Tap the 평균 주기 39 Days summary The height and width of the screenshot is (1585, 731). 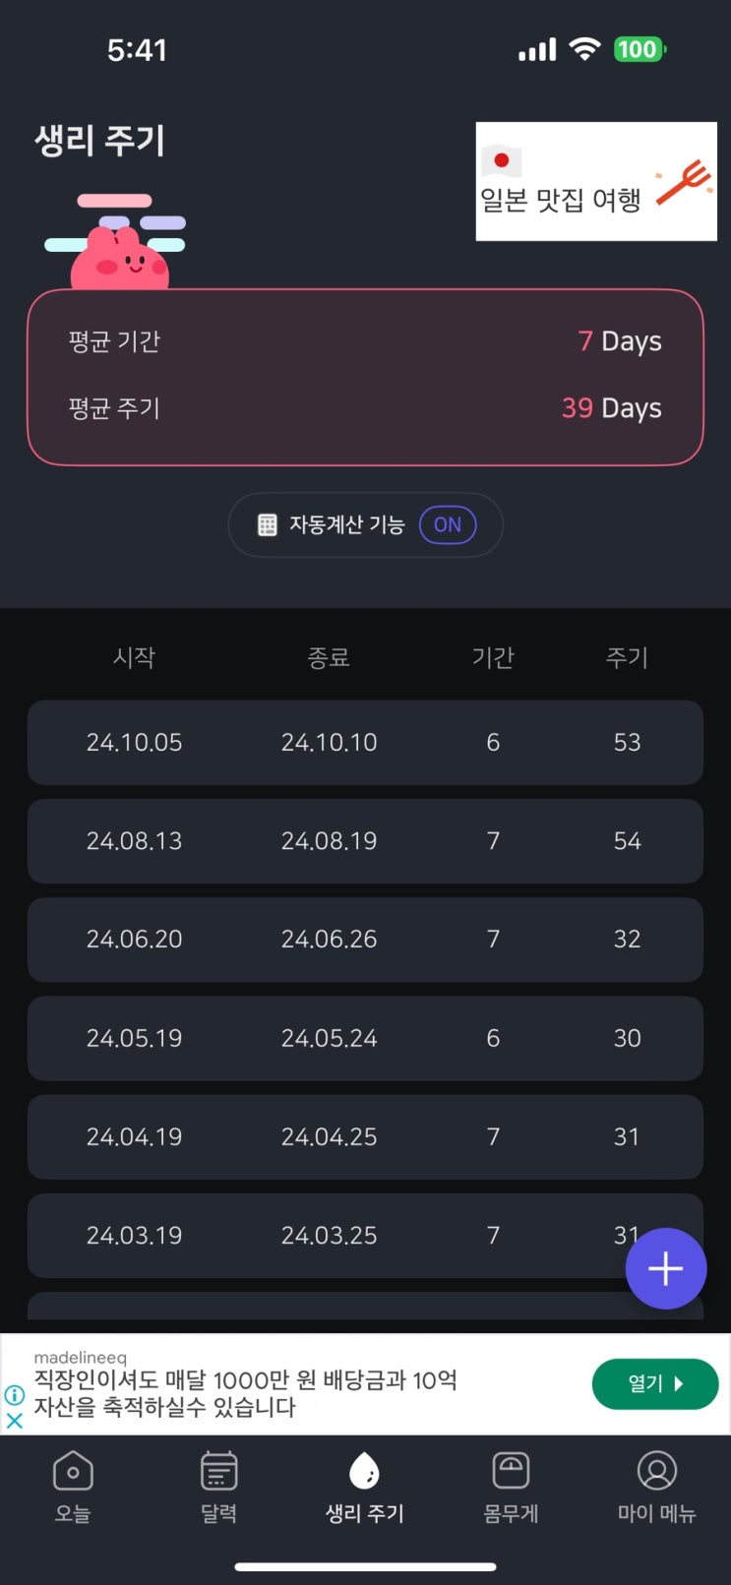click(x=365, y=408)
